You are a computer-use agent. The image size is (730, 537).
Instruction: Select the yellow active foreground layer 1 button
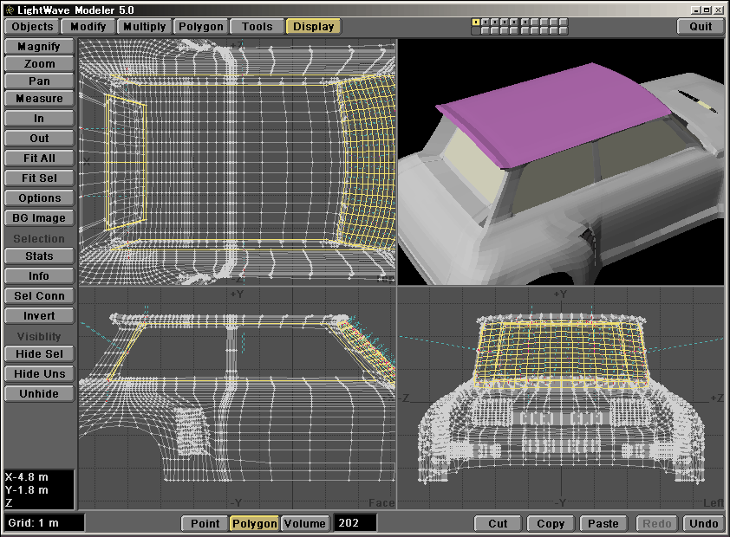476,22
